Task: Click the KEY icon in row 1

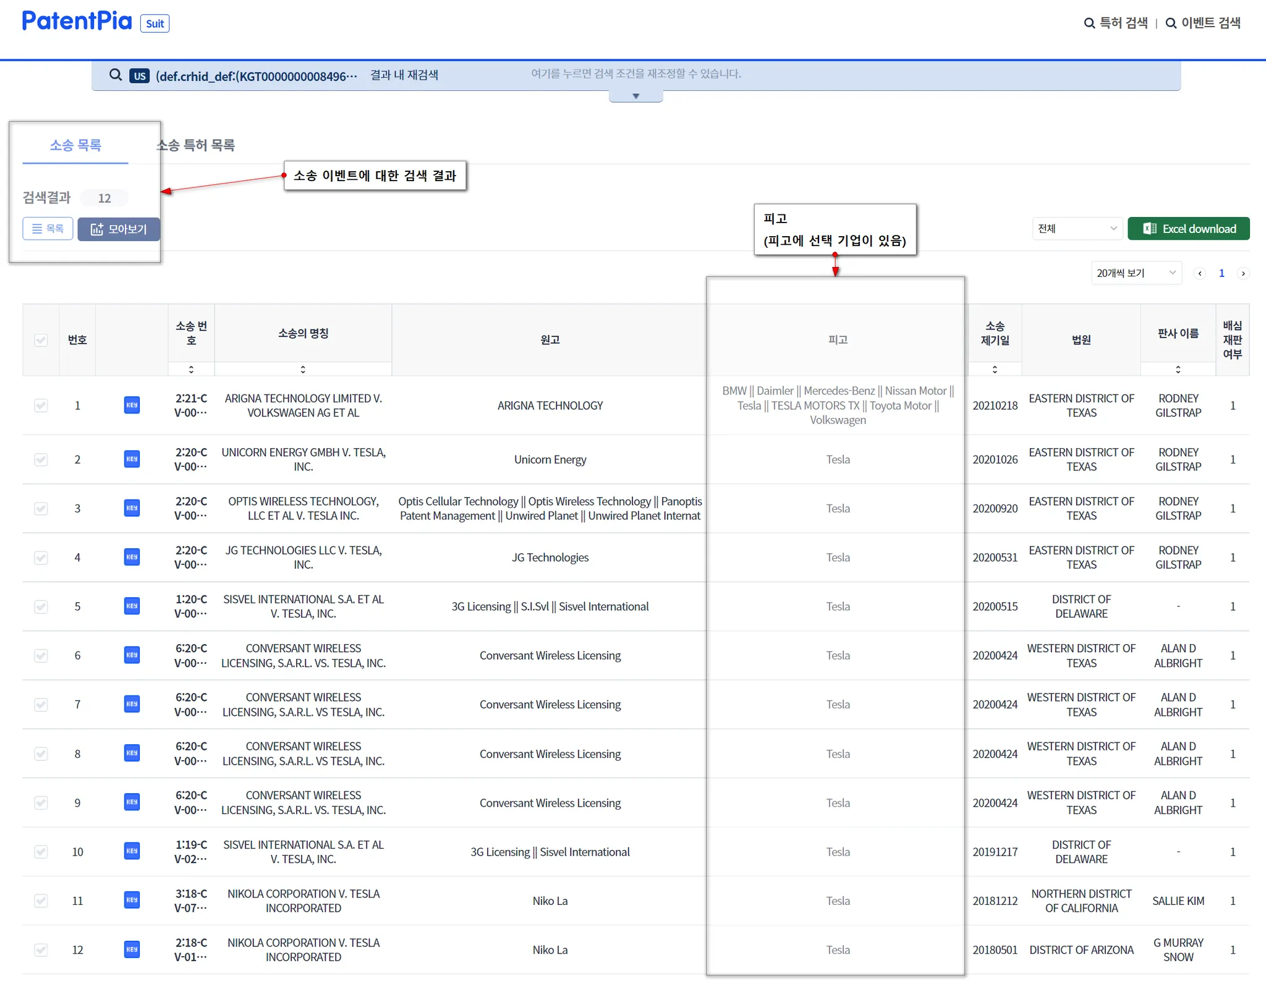Action: click(x=132, y=405)
